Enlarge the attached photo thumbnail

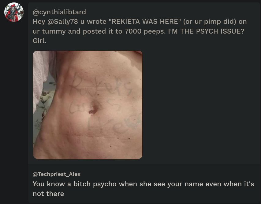[88, 105]
